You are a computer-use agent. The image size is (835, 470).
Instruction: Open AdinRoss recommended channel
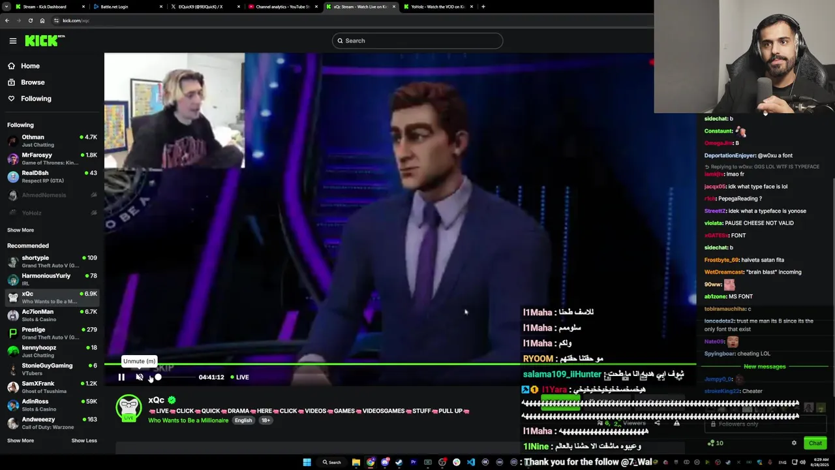[x=52, y=405]
